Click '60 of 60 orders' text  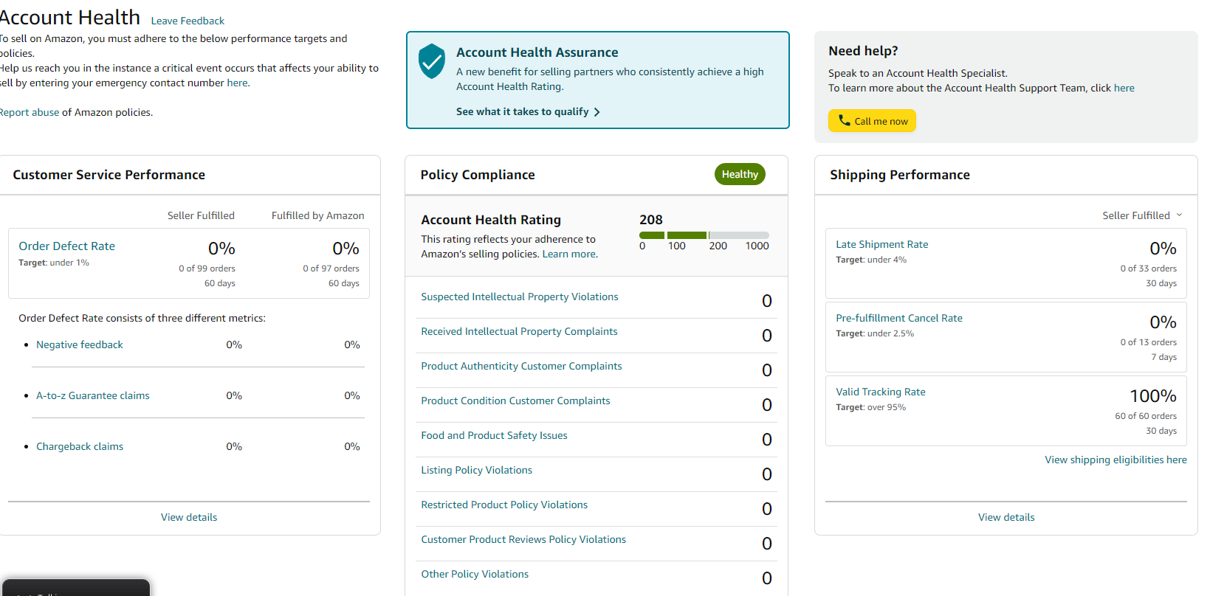pos(1146,416)
